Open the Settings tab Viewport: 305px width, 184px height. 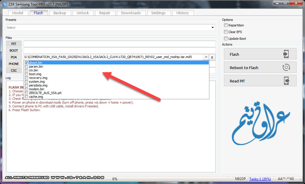[x=158, y=13]
